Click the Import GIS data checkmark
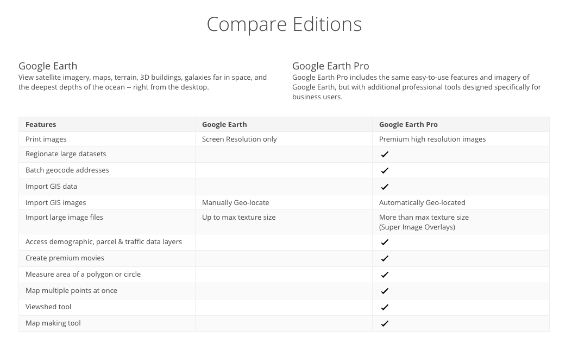 [x=385, y=187]
